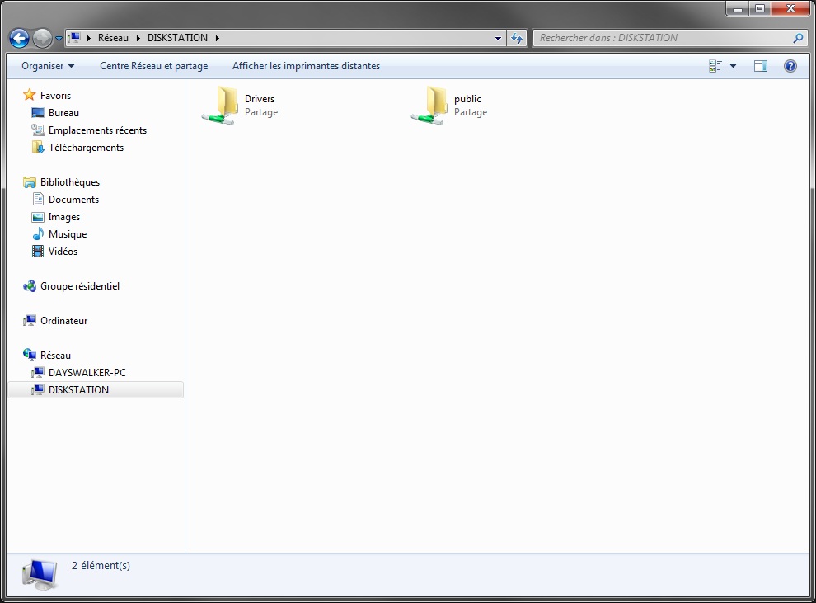Click the 2 élément(s) status text
The image size is (816, 603).
pyautogui.click(x=101, y=566)
